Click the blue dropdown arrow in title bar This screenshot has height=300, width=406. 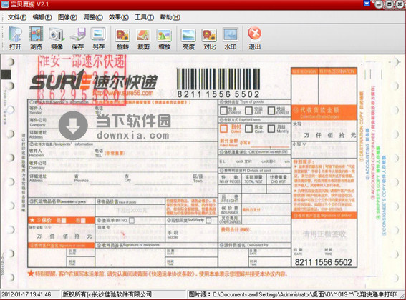[x=367, y=4]
